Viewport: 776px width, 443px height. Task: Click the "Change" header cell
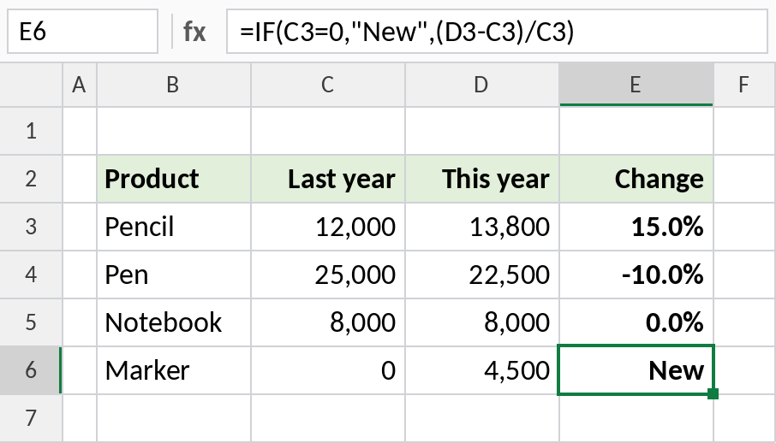point(636,179)
